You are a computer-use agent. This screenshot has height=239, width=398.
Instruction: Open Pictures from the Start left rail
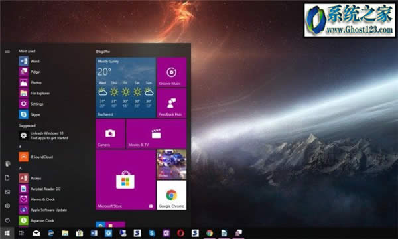point(7,192)
